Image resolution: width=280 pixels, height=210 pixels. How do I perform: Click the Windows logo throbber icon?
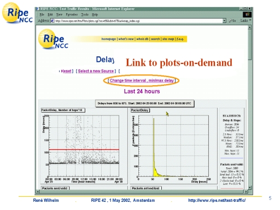247,14
